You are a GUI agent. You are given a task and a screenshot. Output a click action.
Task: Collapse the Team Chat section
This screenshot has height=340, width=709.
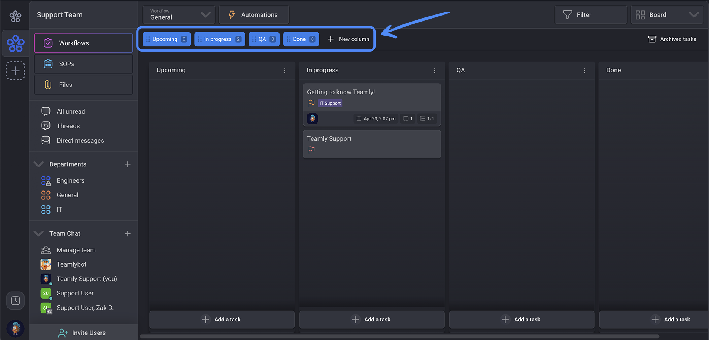[x=39, y=233]
